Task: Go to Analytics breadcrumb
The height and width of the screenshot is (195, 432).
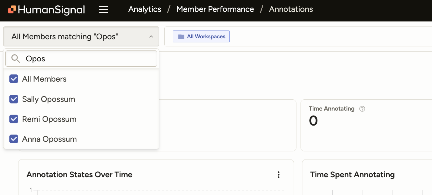Action: pyautogui.click(x=145, y=9)
